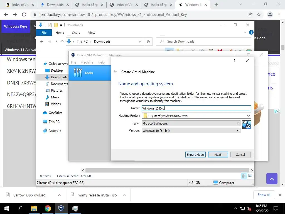
Task: Switch to Expert Mode in VM wizard
Action: (x=195, y=154)
